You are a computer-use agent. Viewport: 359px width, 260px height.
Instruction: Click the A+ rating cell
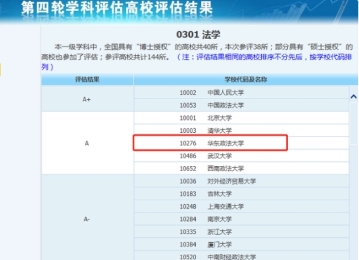87,99
